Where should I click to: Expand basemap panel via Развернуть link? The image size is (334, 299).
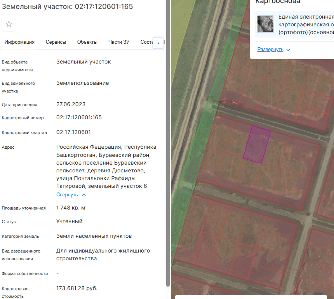click(x=270, y=50)
